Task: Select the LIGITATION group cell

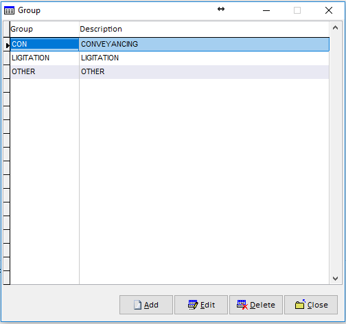Action: [x=45, y=58]
